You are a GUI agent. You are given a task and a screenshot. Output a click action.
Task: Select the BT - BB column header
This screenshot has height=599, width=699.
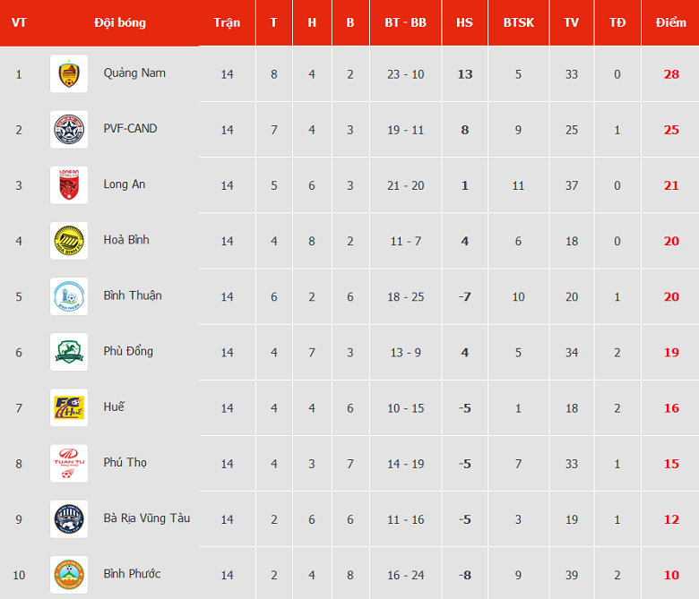pos(405,22)
